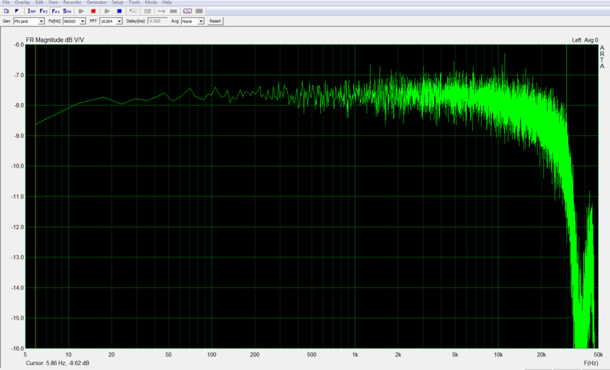Click the yellow cursor line in graph
Image resolution: width=610 pixels, height=370 pixels.
click(x=36, y=196)
